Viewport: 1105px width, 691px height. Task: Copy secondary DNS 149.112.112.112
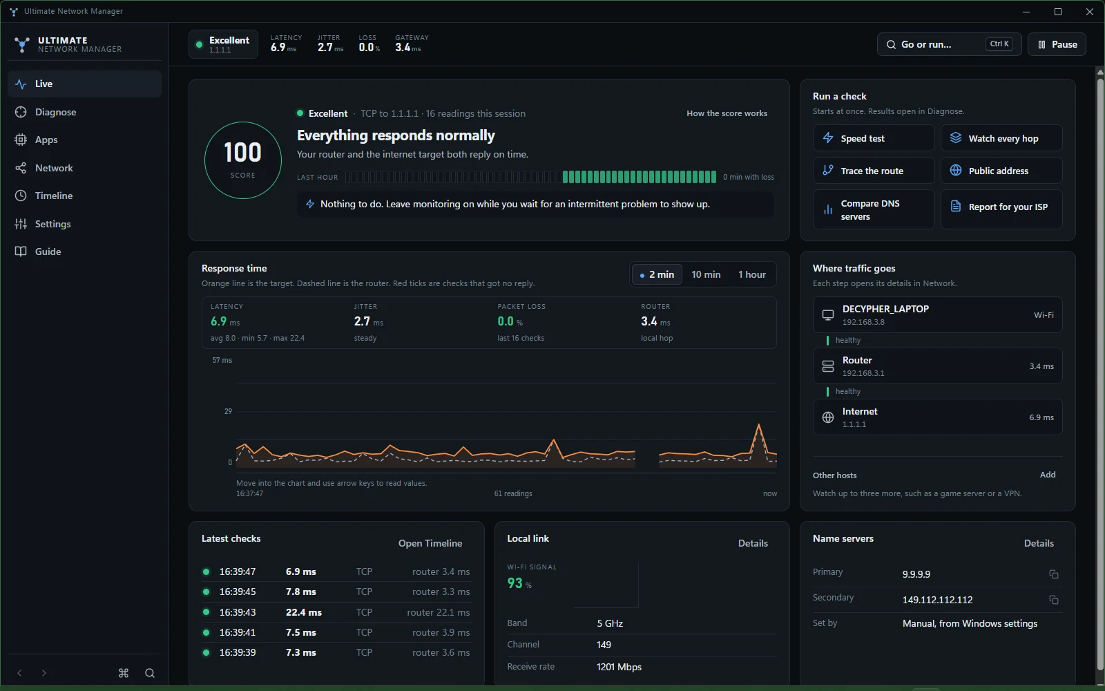(1054, 600)
